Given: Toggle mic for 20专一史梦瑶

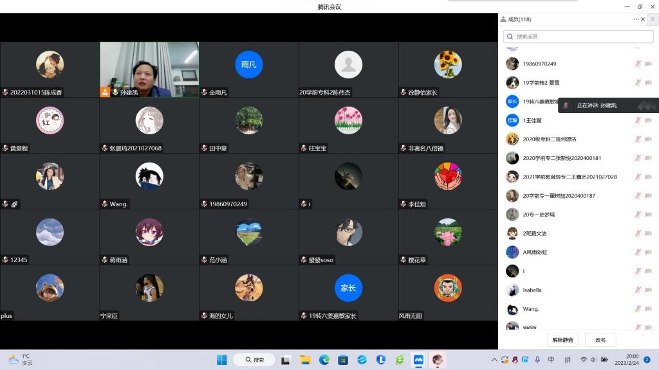Looking at the screenshot, I should tap(638, 215).
